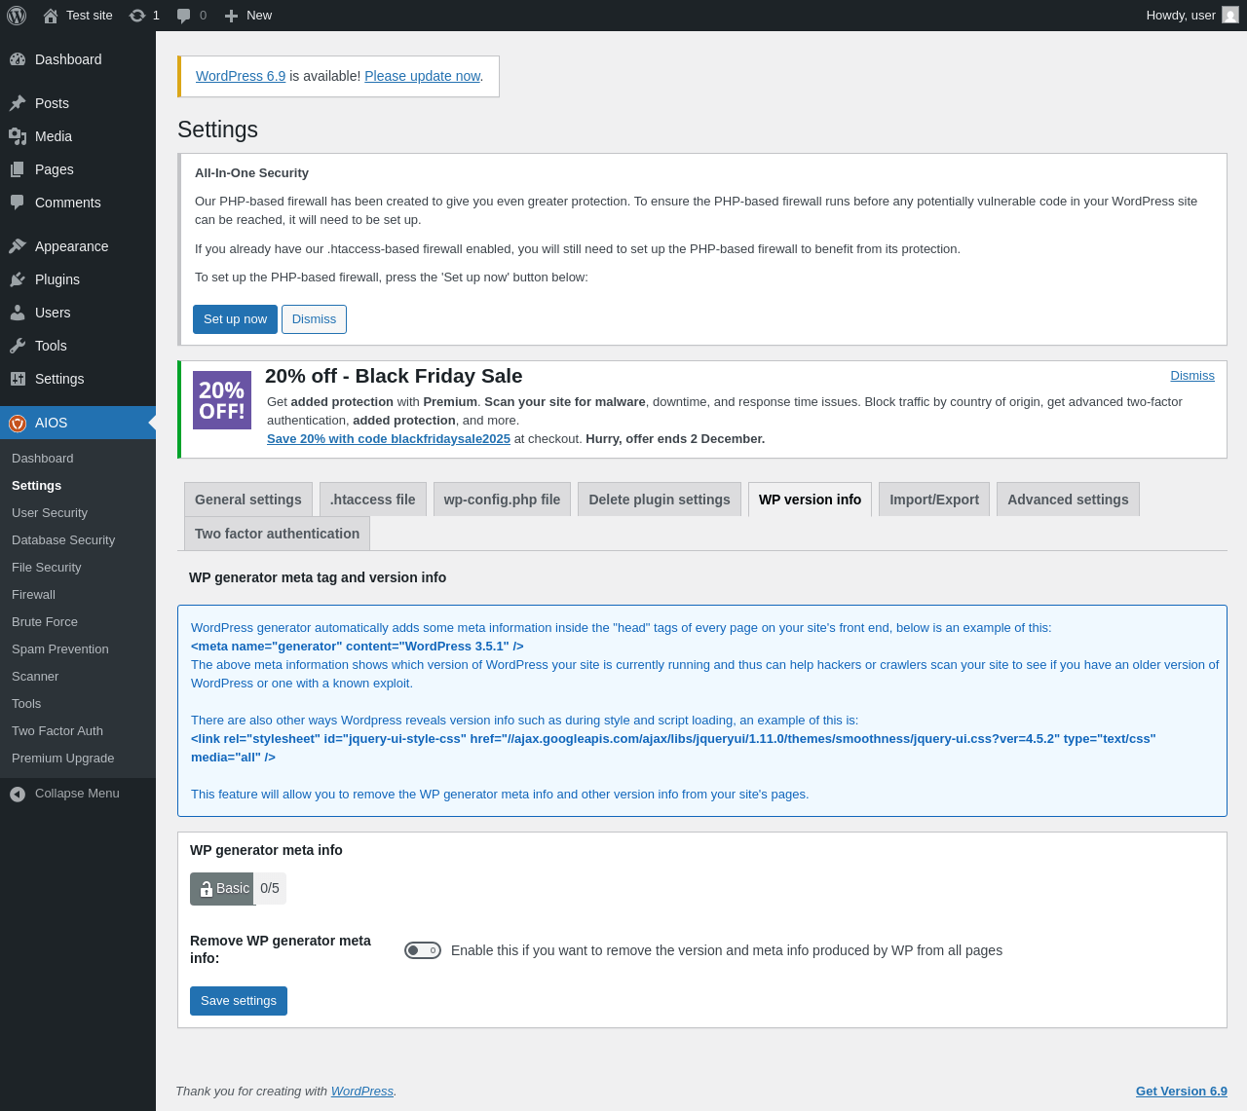Open the user avatar in admin bar
1247x1111 pixels.
pos(1230,15)
